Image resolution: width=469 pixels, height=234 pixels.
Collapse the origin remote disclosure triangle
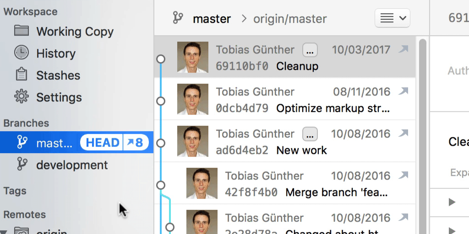click(4, 231)
